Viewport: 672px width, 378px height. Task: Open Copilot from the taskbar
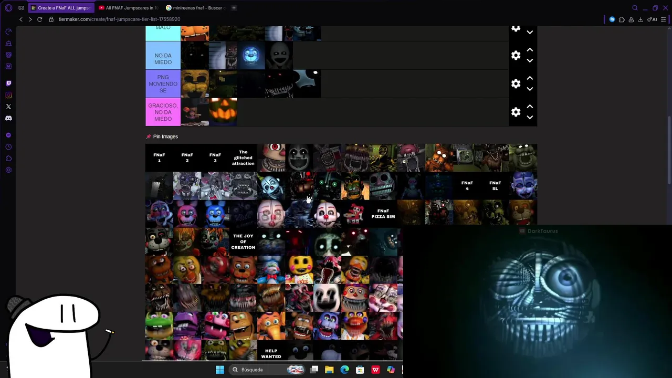pyautogui.click(x=391, y=370)
